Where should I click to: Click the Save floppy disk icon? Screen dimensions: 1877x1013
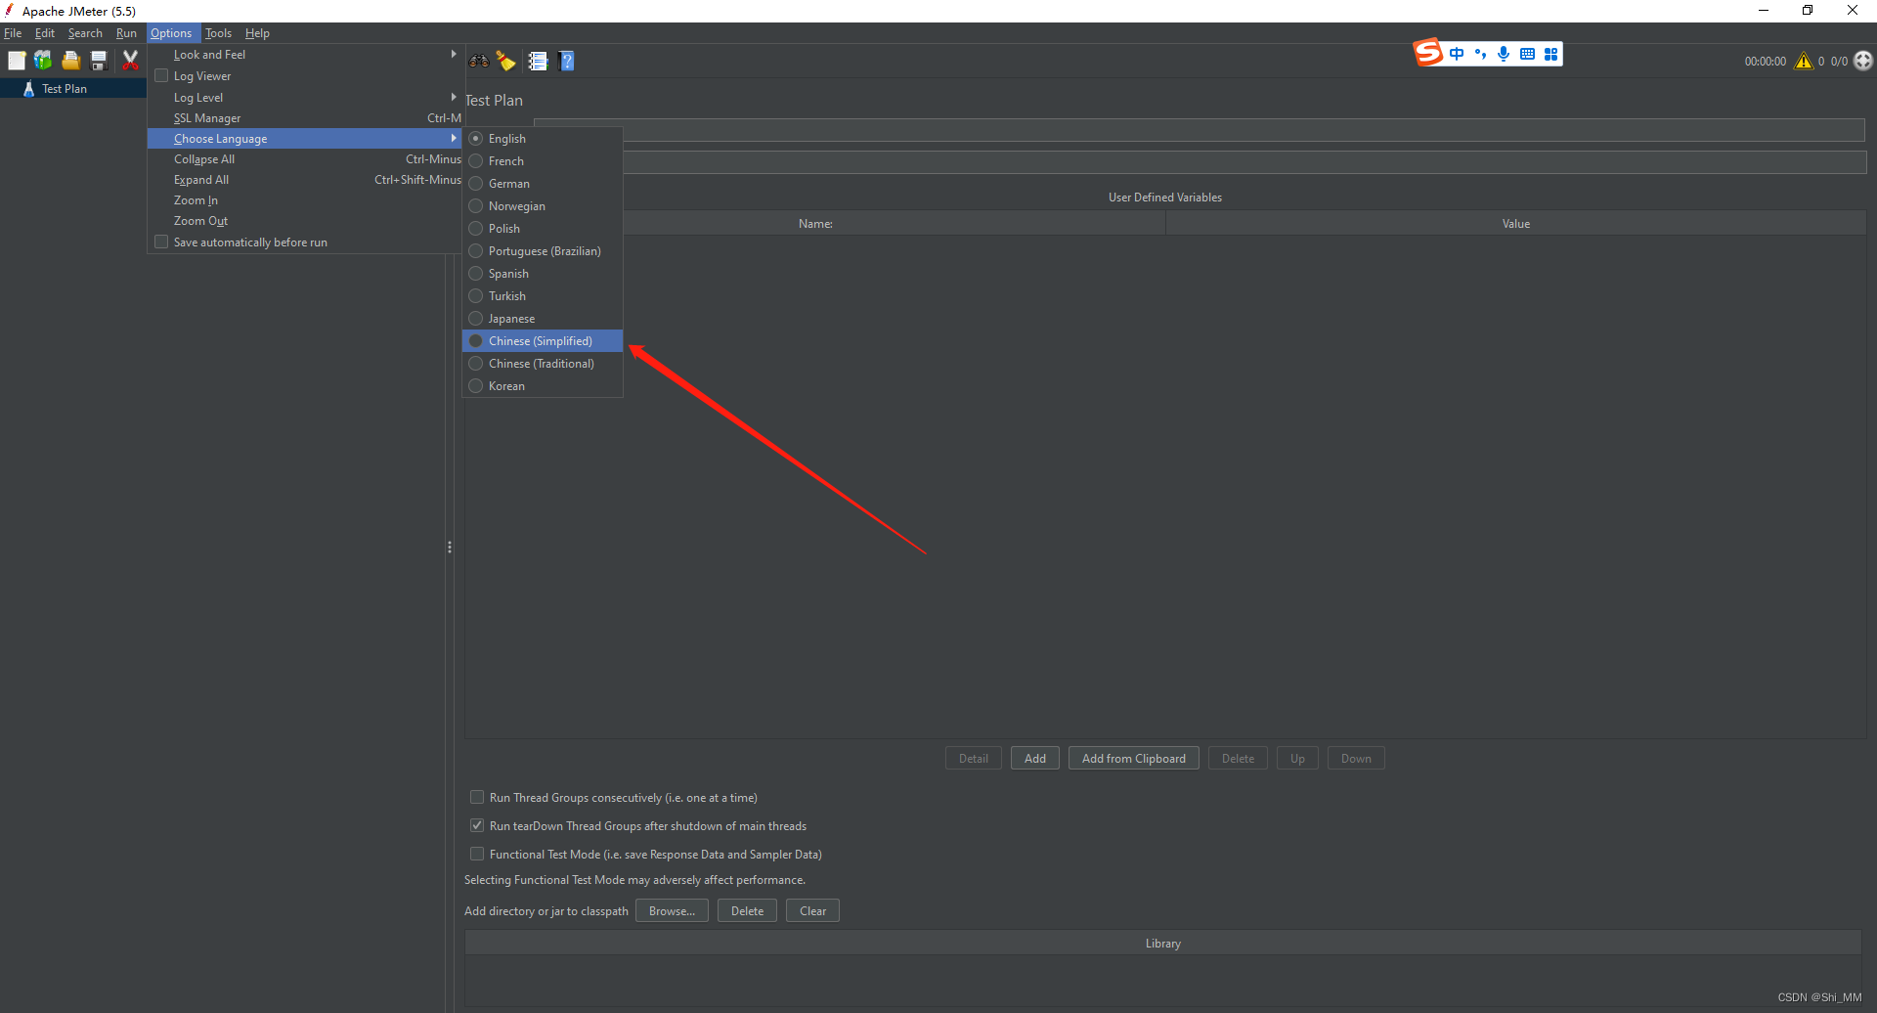click(99, 61)
